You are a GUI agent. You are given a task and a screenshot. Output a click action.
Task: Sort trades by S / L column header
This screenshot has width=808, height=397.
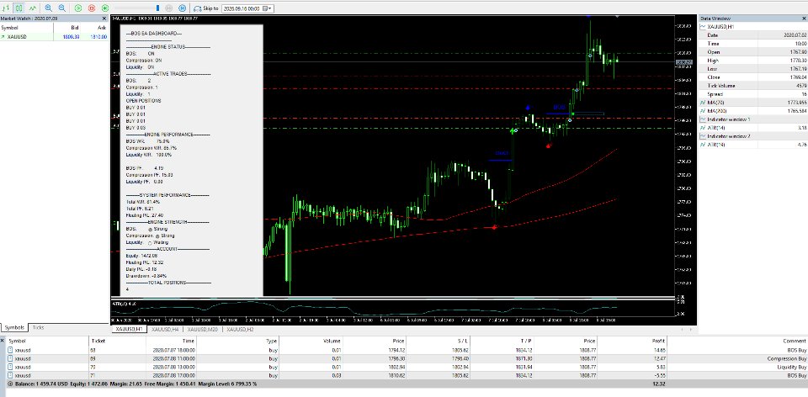click(x=461, y=341)
